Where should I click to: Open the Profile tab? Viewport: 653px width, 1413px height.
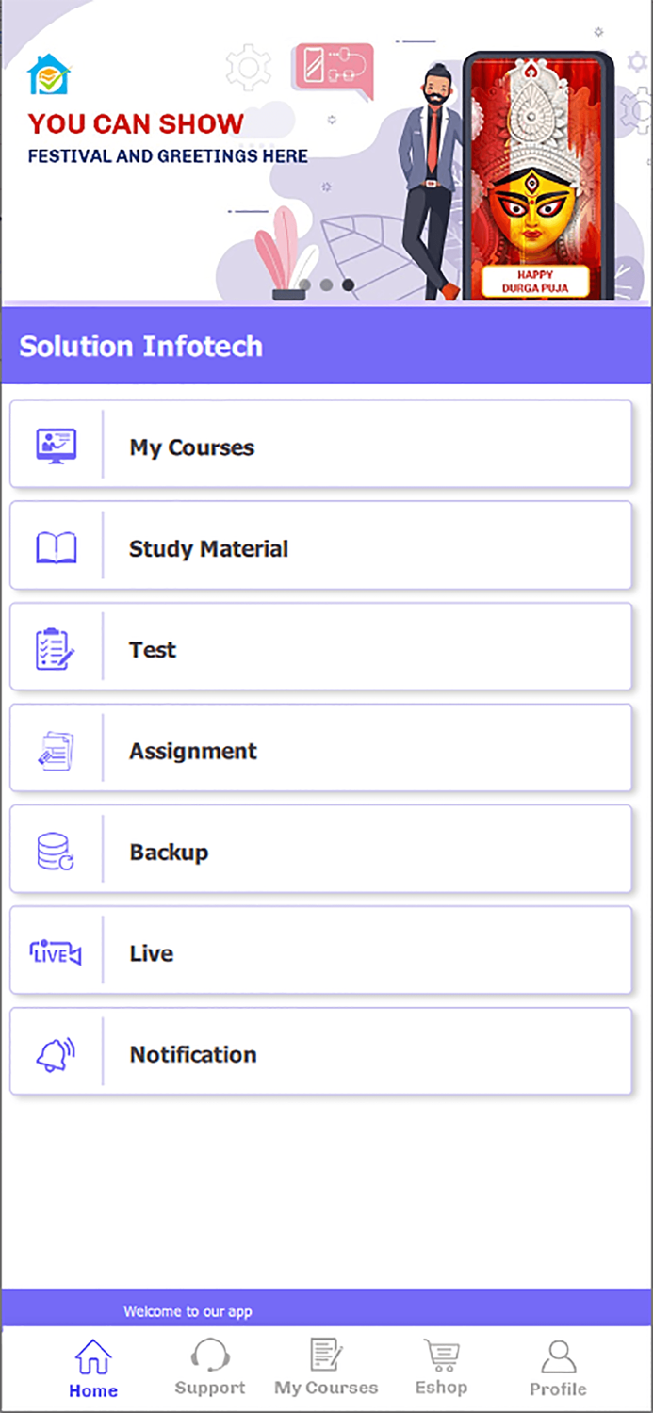[558, 1369]
